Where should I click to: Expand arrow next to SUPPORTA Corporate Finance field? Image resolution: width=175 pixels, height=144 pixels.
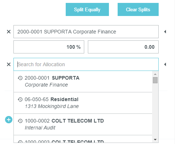(x=165, y=32)
